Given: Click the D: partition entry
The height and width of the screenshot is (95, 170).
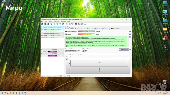Looking at the screenshot, I should (x=52, y=55).
